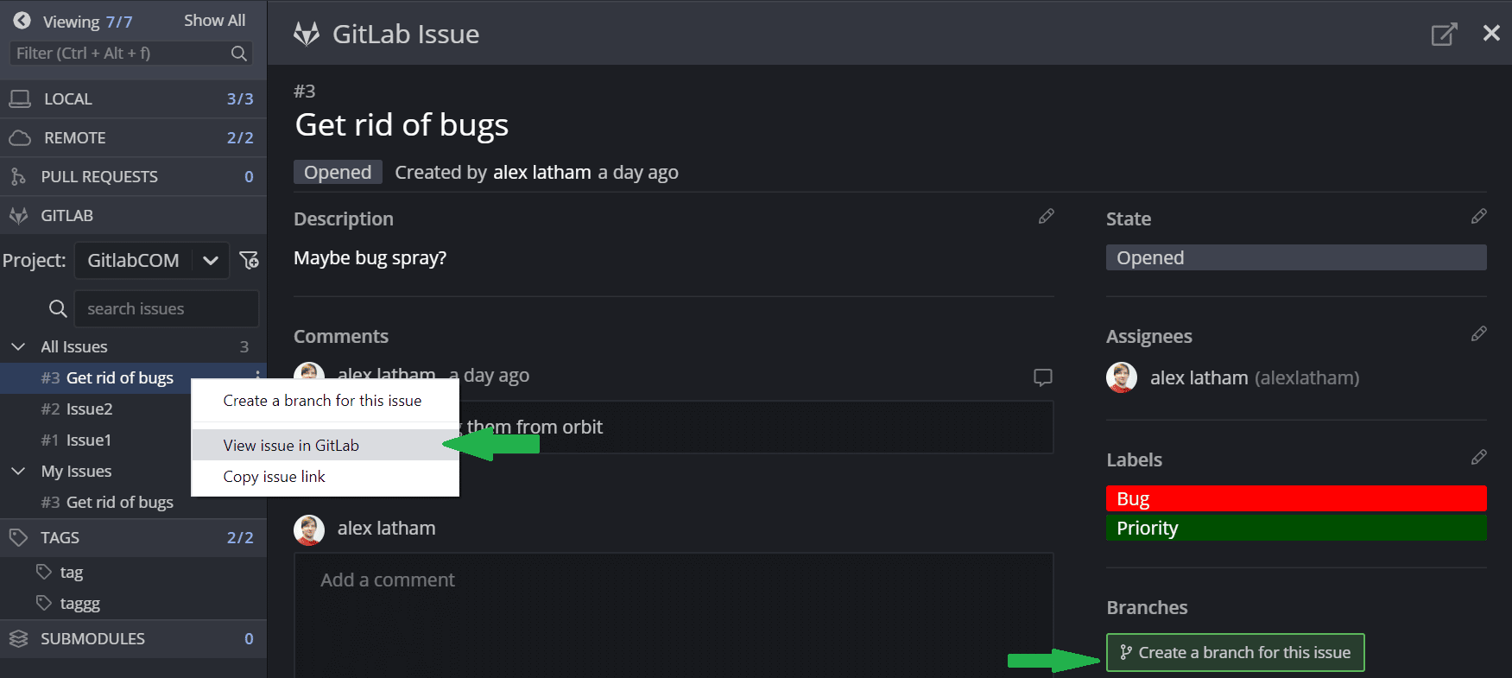Open the GitlabCOM project dropdown
The height and width of the screenshot is (678, 1512).
point(211,261)
